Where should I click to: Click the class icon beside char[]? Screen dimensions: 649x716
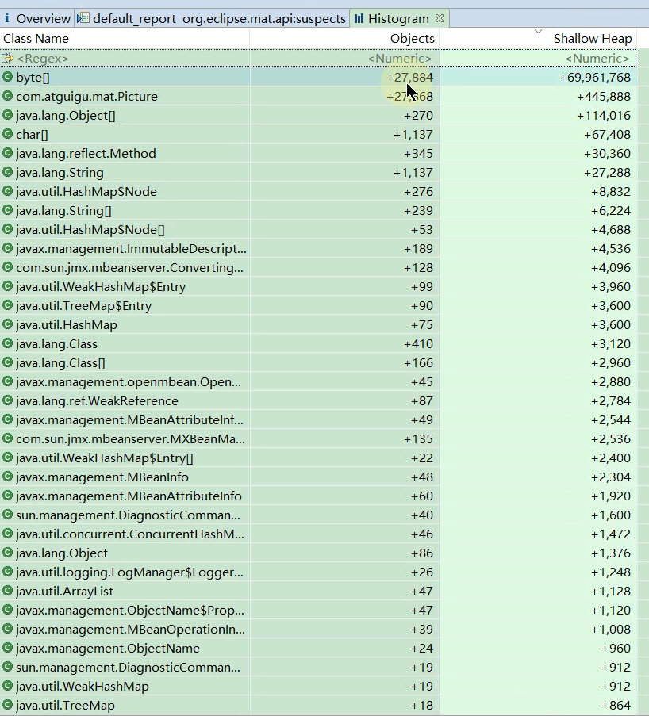[7, 134]
